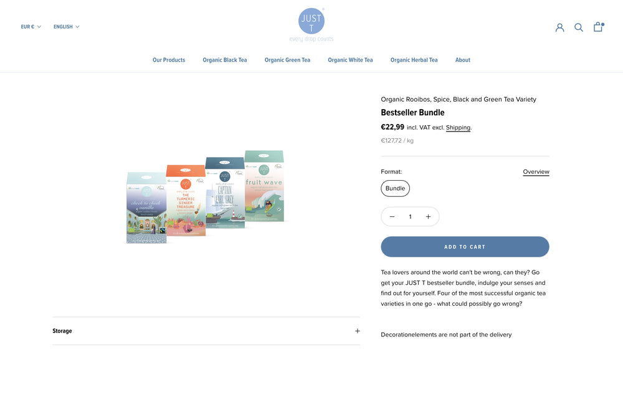This screenshot has width=623, height=400.
Task: Navigate to Organic Green Tea
Action: click(x=287, y=60)
